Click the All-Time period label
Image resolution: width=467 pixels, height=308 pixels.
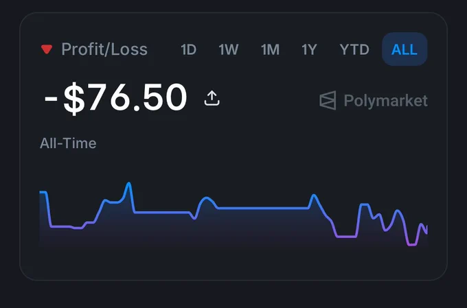click(x=68, y=143)
